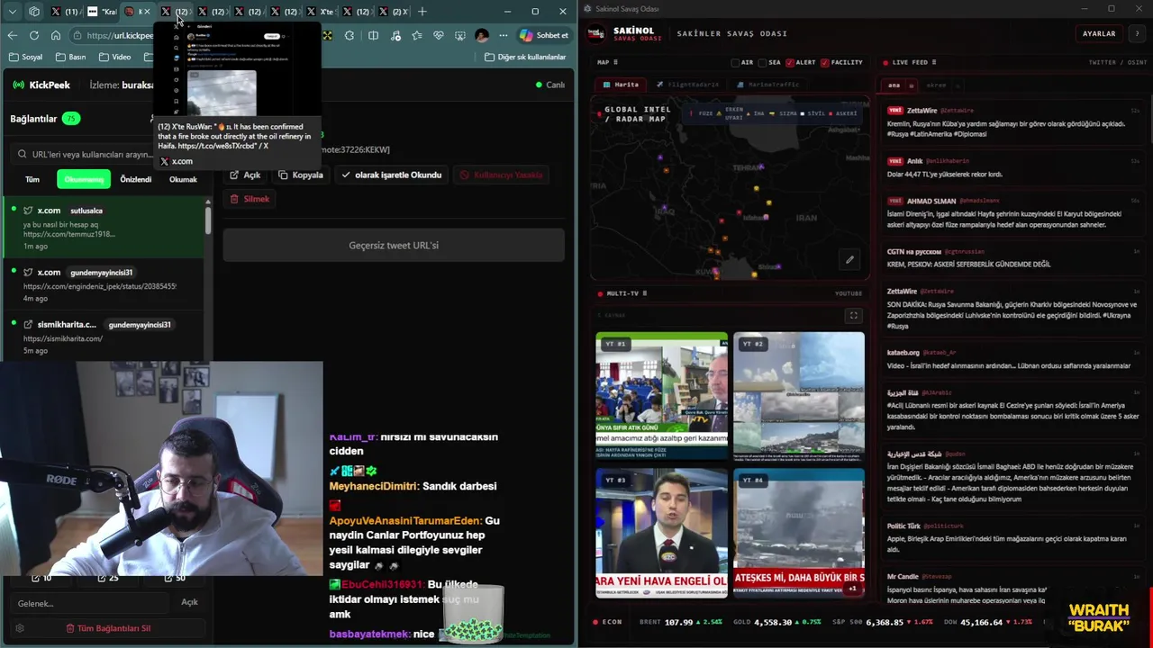This screenshot has width=1153, height=648.
Task: Select the ana live feed tab
Action: (894, 85)
